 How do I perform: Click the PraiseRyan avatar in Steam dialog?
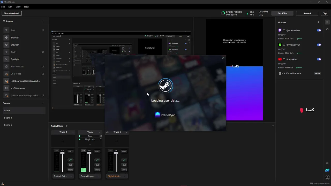[x=157, y=115]
